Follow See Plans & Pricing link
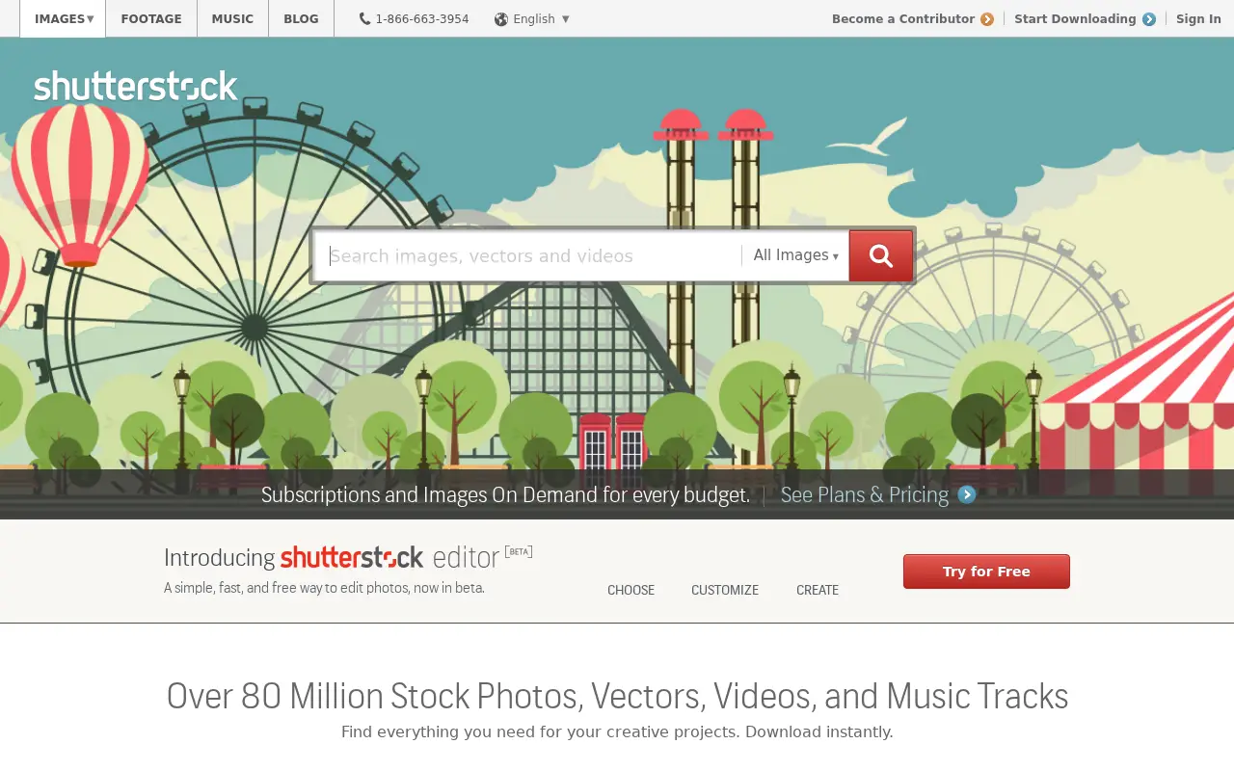This screenshot has width=1234, height=771. coord(865,494)
